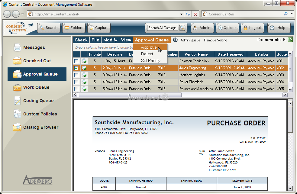Click the browser address bar URL field
Image resolution: width=297 pixels, height=194 pixels.
pyautogui.click(x=106, y=14)
